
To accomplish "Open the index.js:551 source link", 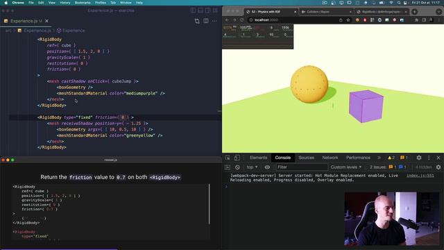I will [x=420, y=176].
